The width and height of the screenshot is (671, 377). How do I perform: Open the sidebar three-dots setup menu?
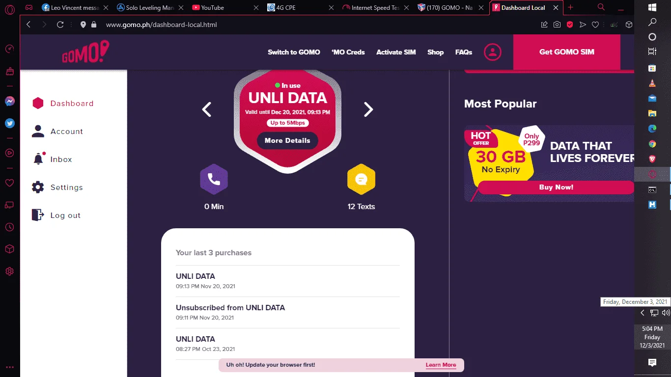9,367
